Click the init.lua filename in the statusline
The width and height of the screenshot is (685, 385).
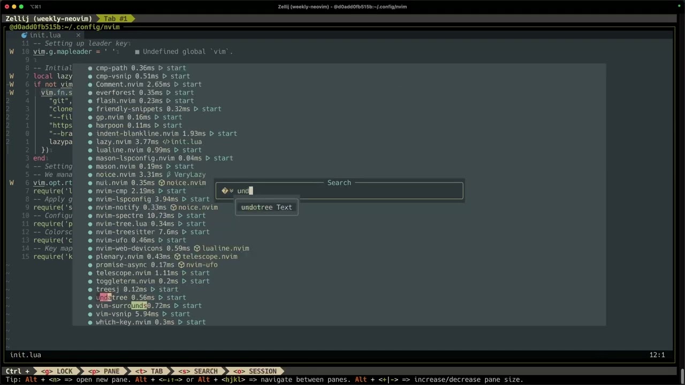[26, 355]
